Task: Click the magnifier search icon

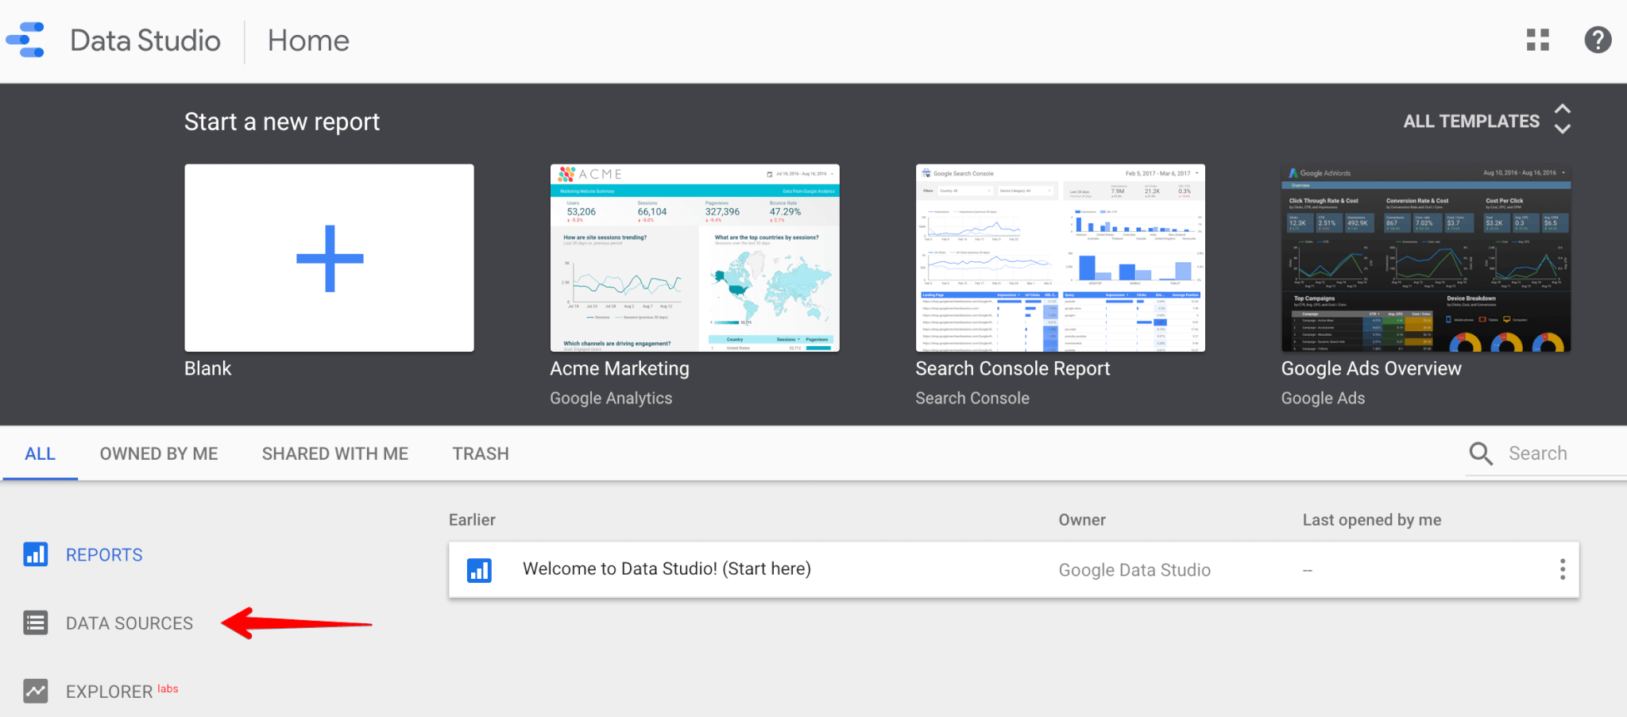Action: (x=1481, y=453)
